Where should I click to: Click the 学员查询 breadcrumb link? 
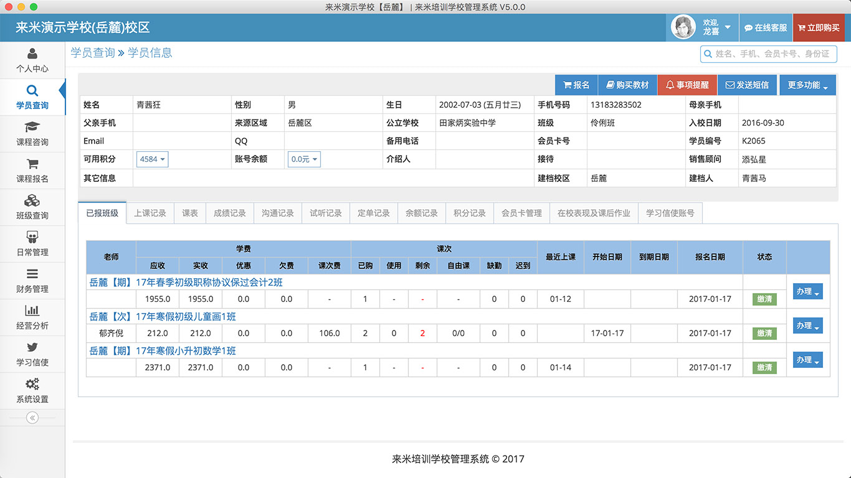(x=93, y=53)
